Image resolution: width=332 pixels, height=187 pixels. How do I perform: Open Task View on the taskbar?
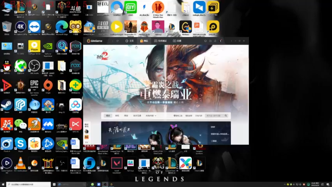click(54, 185)
